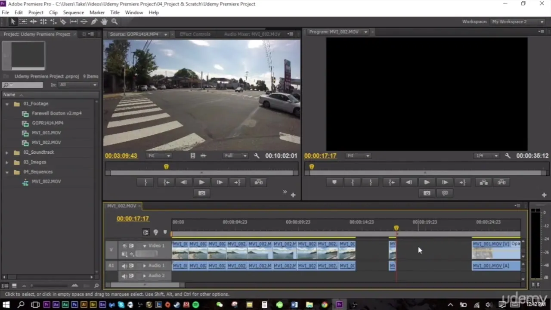The image size is (551, 310).
Task: Open Program playback resolution 1/4 dropdown
Action: tap(486, 156)
